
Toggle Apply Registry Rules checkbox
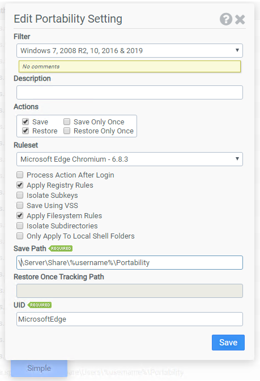point(20,185)
